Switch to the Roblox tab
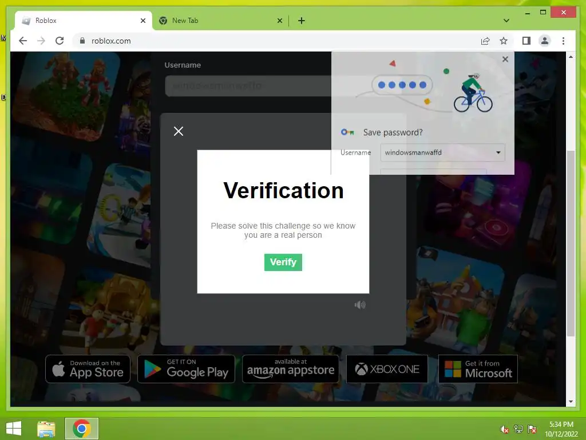The width and height of the screenshot is (586, 440). 84,21
